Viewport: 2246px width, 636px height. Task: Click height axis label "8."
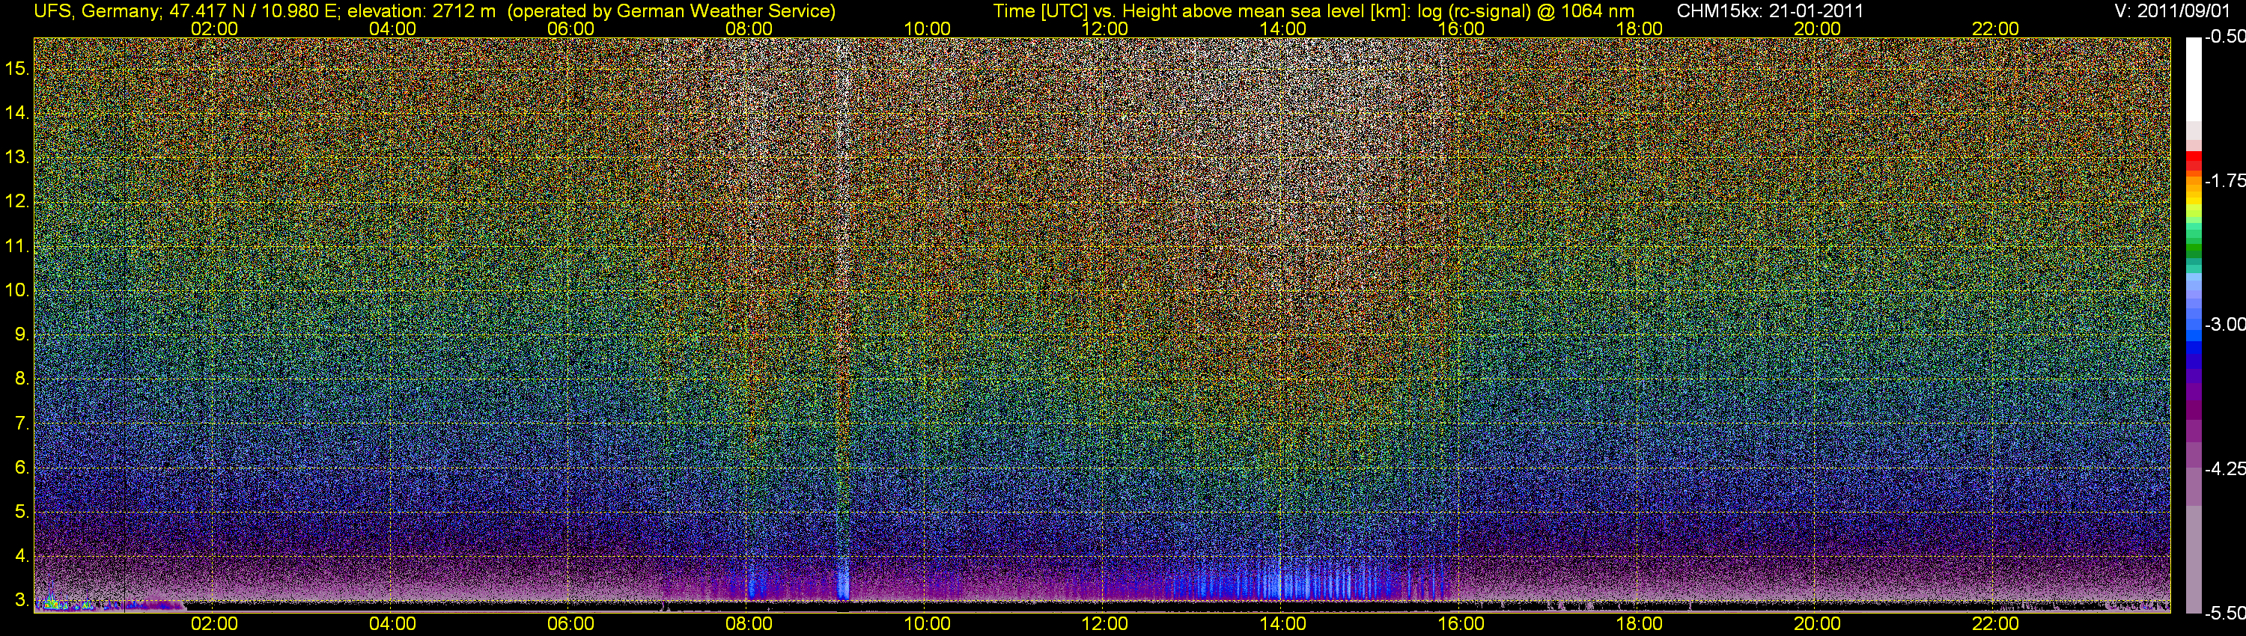22,379
